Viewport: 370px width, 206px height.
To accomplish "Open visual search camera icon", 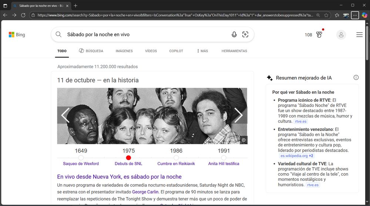I will coord(245,34).
